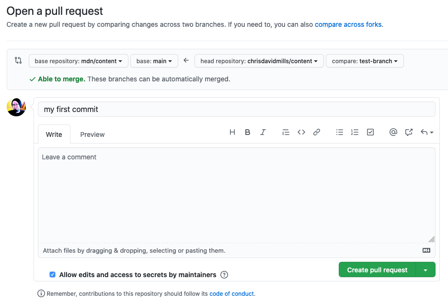Apply italic formatting in comment toolbar
Image resolution: width=448 pixels, height=302 pixels.
[263, 132]
